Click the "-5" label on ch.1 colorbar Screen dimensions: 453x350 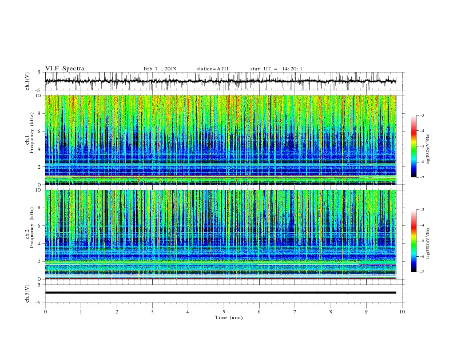click(x=422, y=146)
